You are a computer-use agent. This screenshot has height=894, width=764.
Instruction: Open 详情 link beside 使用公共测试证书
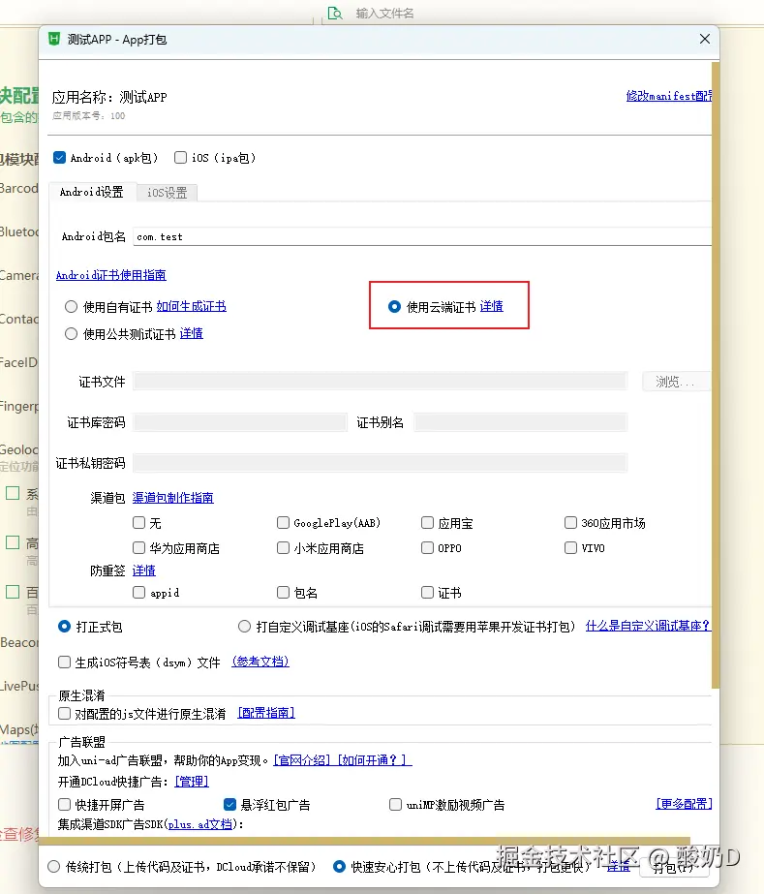[191, 333]
